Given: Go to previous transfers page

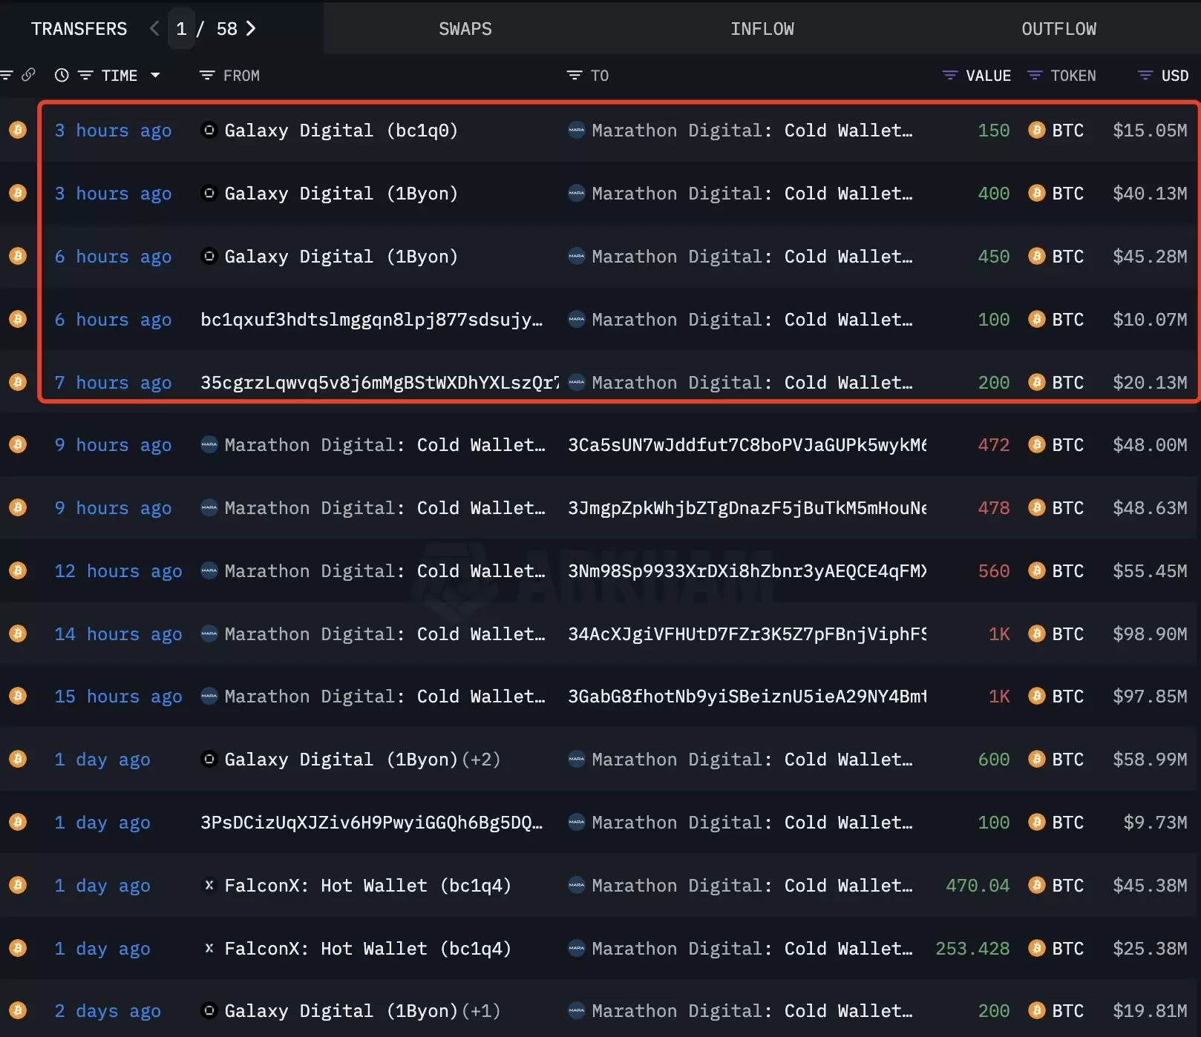Looking at the screenshot, I should click(x=154, y=28).
